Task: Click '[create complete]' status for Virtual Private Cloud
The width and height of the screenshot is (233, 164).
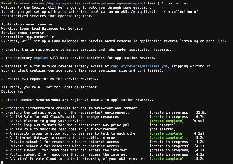Action: click(x=167, y=158)
